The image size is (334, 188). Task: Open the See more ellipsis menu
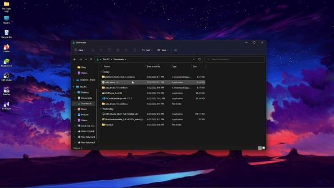[175, 50]
